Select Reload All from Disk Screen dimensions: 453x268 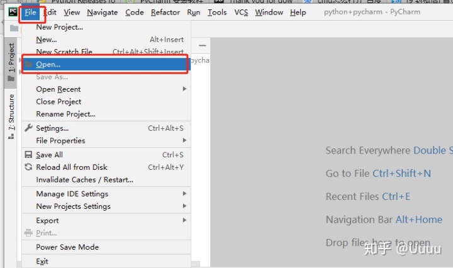click(x=106, y=167)
